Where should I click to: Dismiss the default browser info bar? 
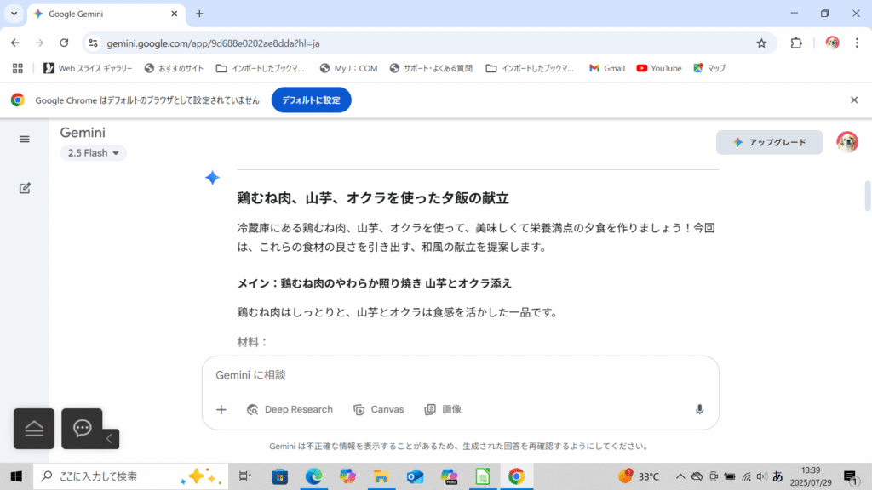tap(854, 100)
